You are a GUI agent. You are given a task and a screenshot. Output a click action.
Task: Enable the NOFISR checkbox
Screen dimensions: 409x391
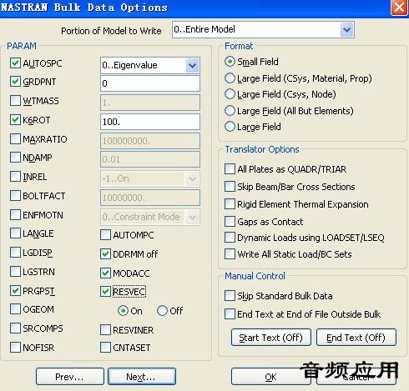15,348
